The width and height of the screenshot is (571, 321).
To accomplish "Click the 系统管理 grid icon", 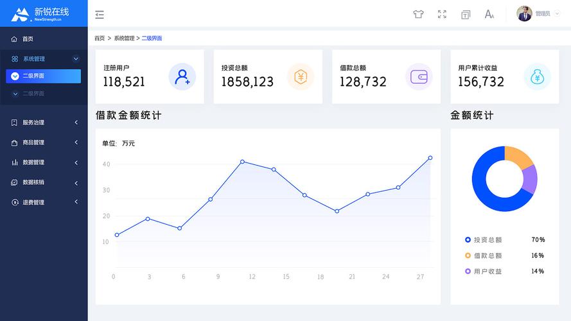I will 15,58.
